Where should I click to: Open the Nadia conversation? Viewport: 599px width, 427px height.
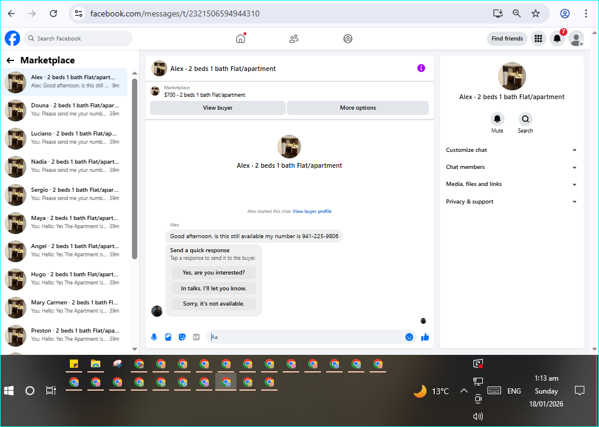coord(65,167)
